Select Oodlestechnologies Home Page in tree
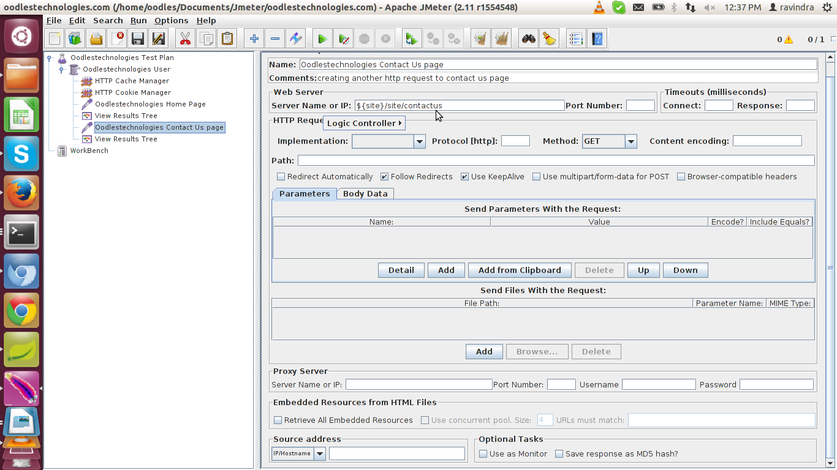Image resolution: width=837 pixels, height=470 pixels. [x=150, y=104]
